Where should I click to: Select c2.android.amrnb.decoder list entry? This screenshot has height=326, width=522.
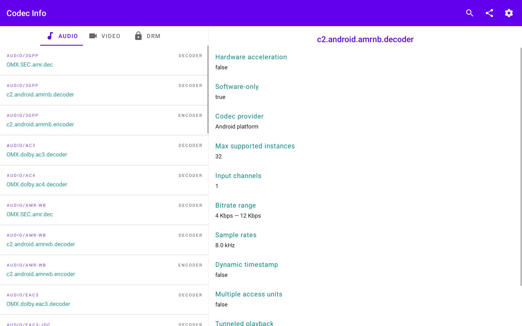pyautogui.click(x=104, y=90)
